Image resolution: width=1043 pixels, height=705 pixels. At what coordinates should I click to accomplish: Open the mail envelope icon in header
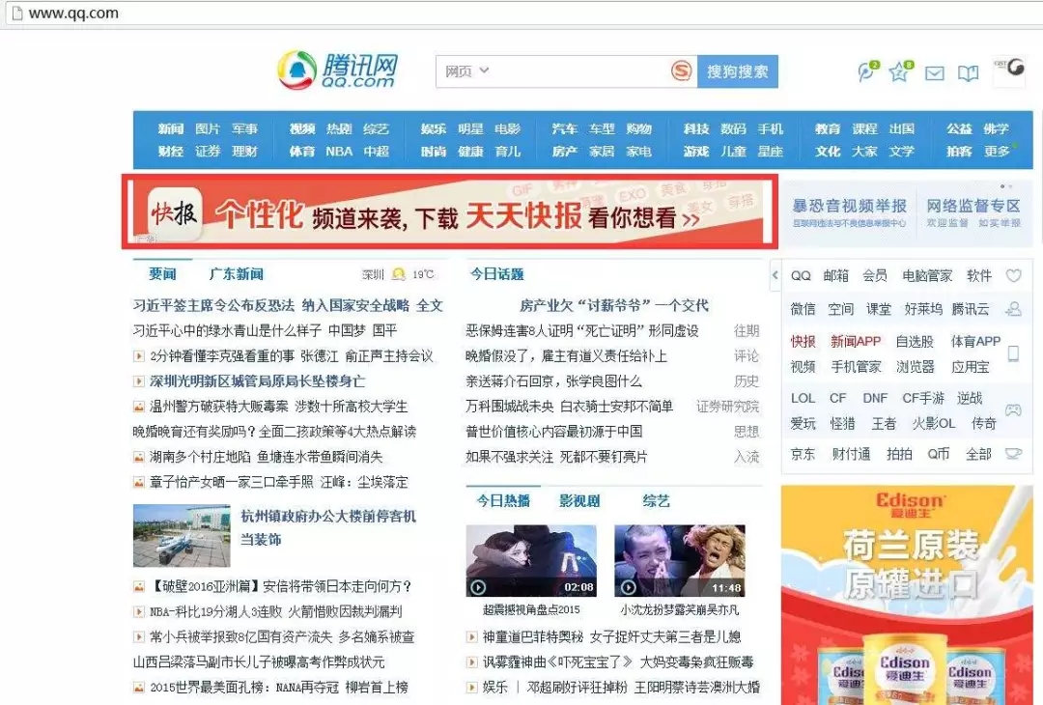(x=935, y=72)
